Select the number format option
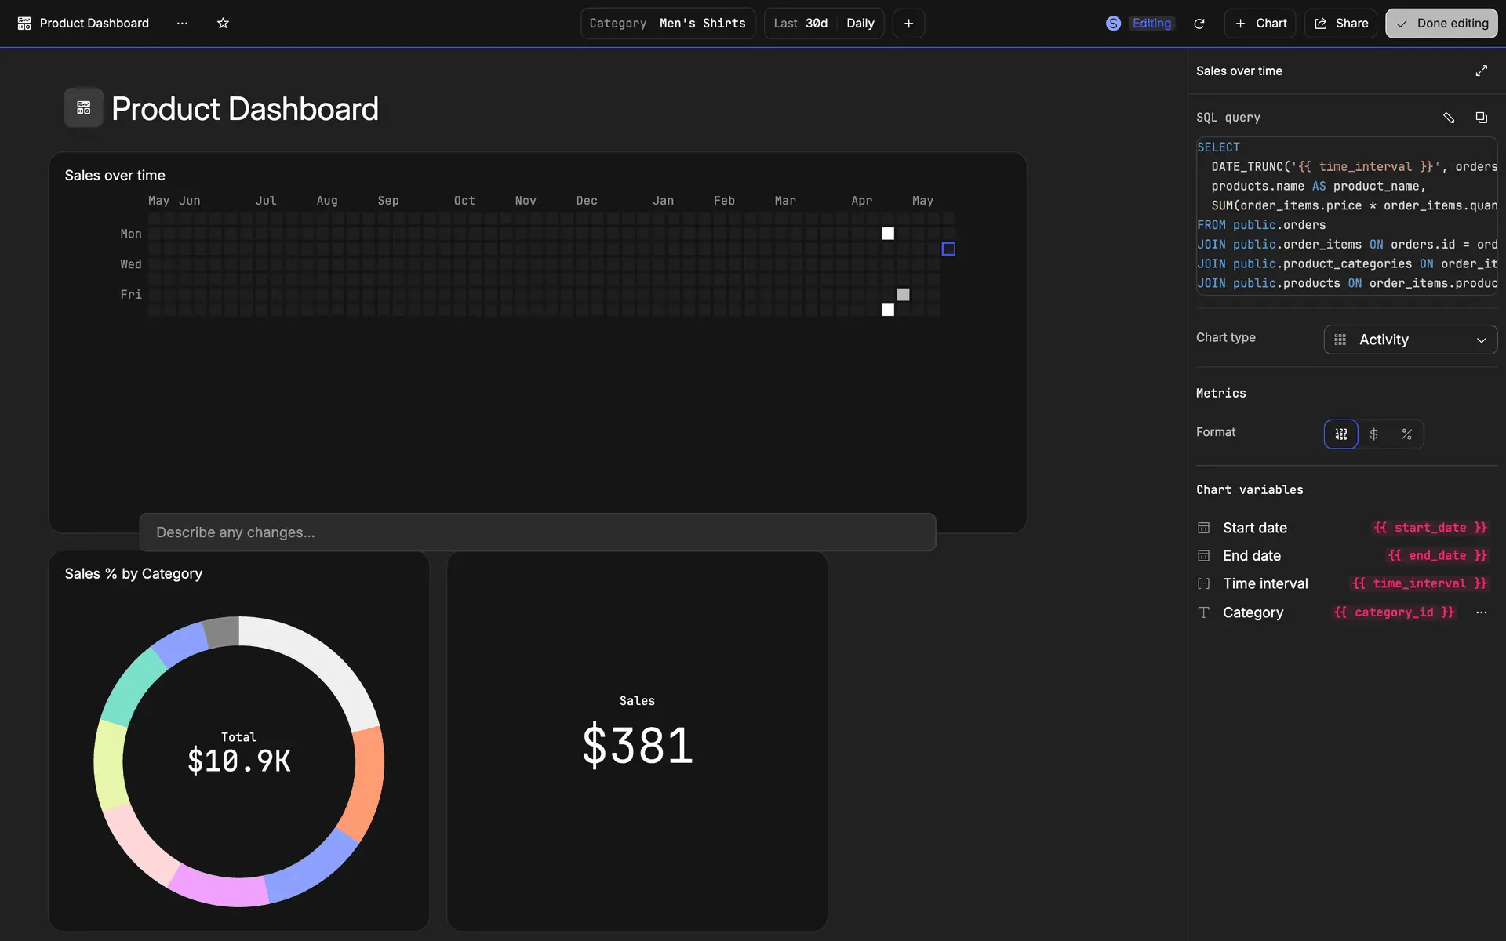The width and height of the screenshot is (1506, 941). pos(1340,434)
